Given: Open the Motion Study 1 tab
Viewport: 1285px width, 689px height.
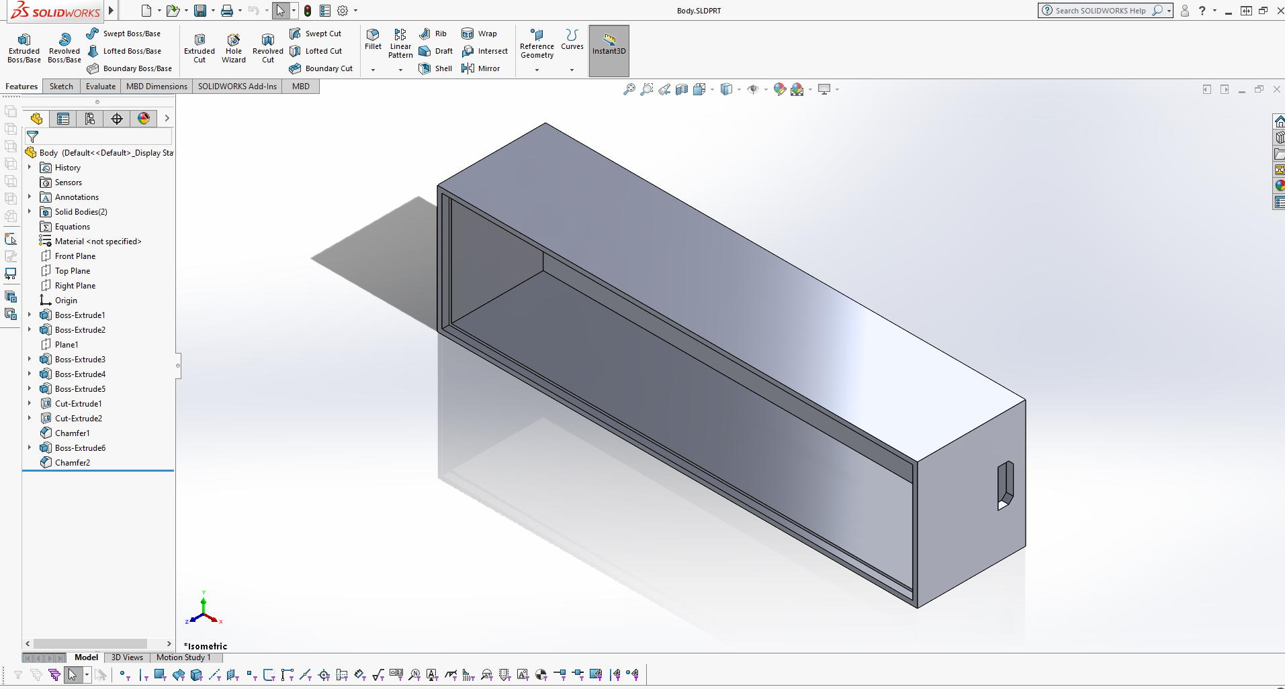Looking at the screenshot, I should tap(185, 657).
